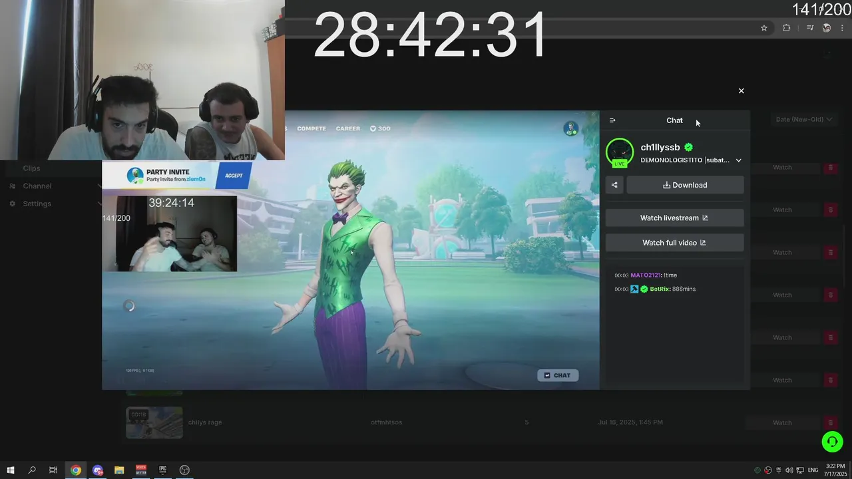
Task: Click the 'Jul 18, 2025, 1:45 PM' date cell
Action: tap(631, 422)
